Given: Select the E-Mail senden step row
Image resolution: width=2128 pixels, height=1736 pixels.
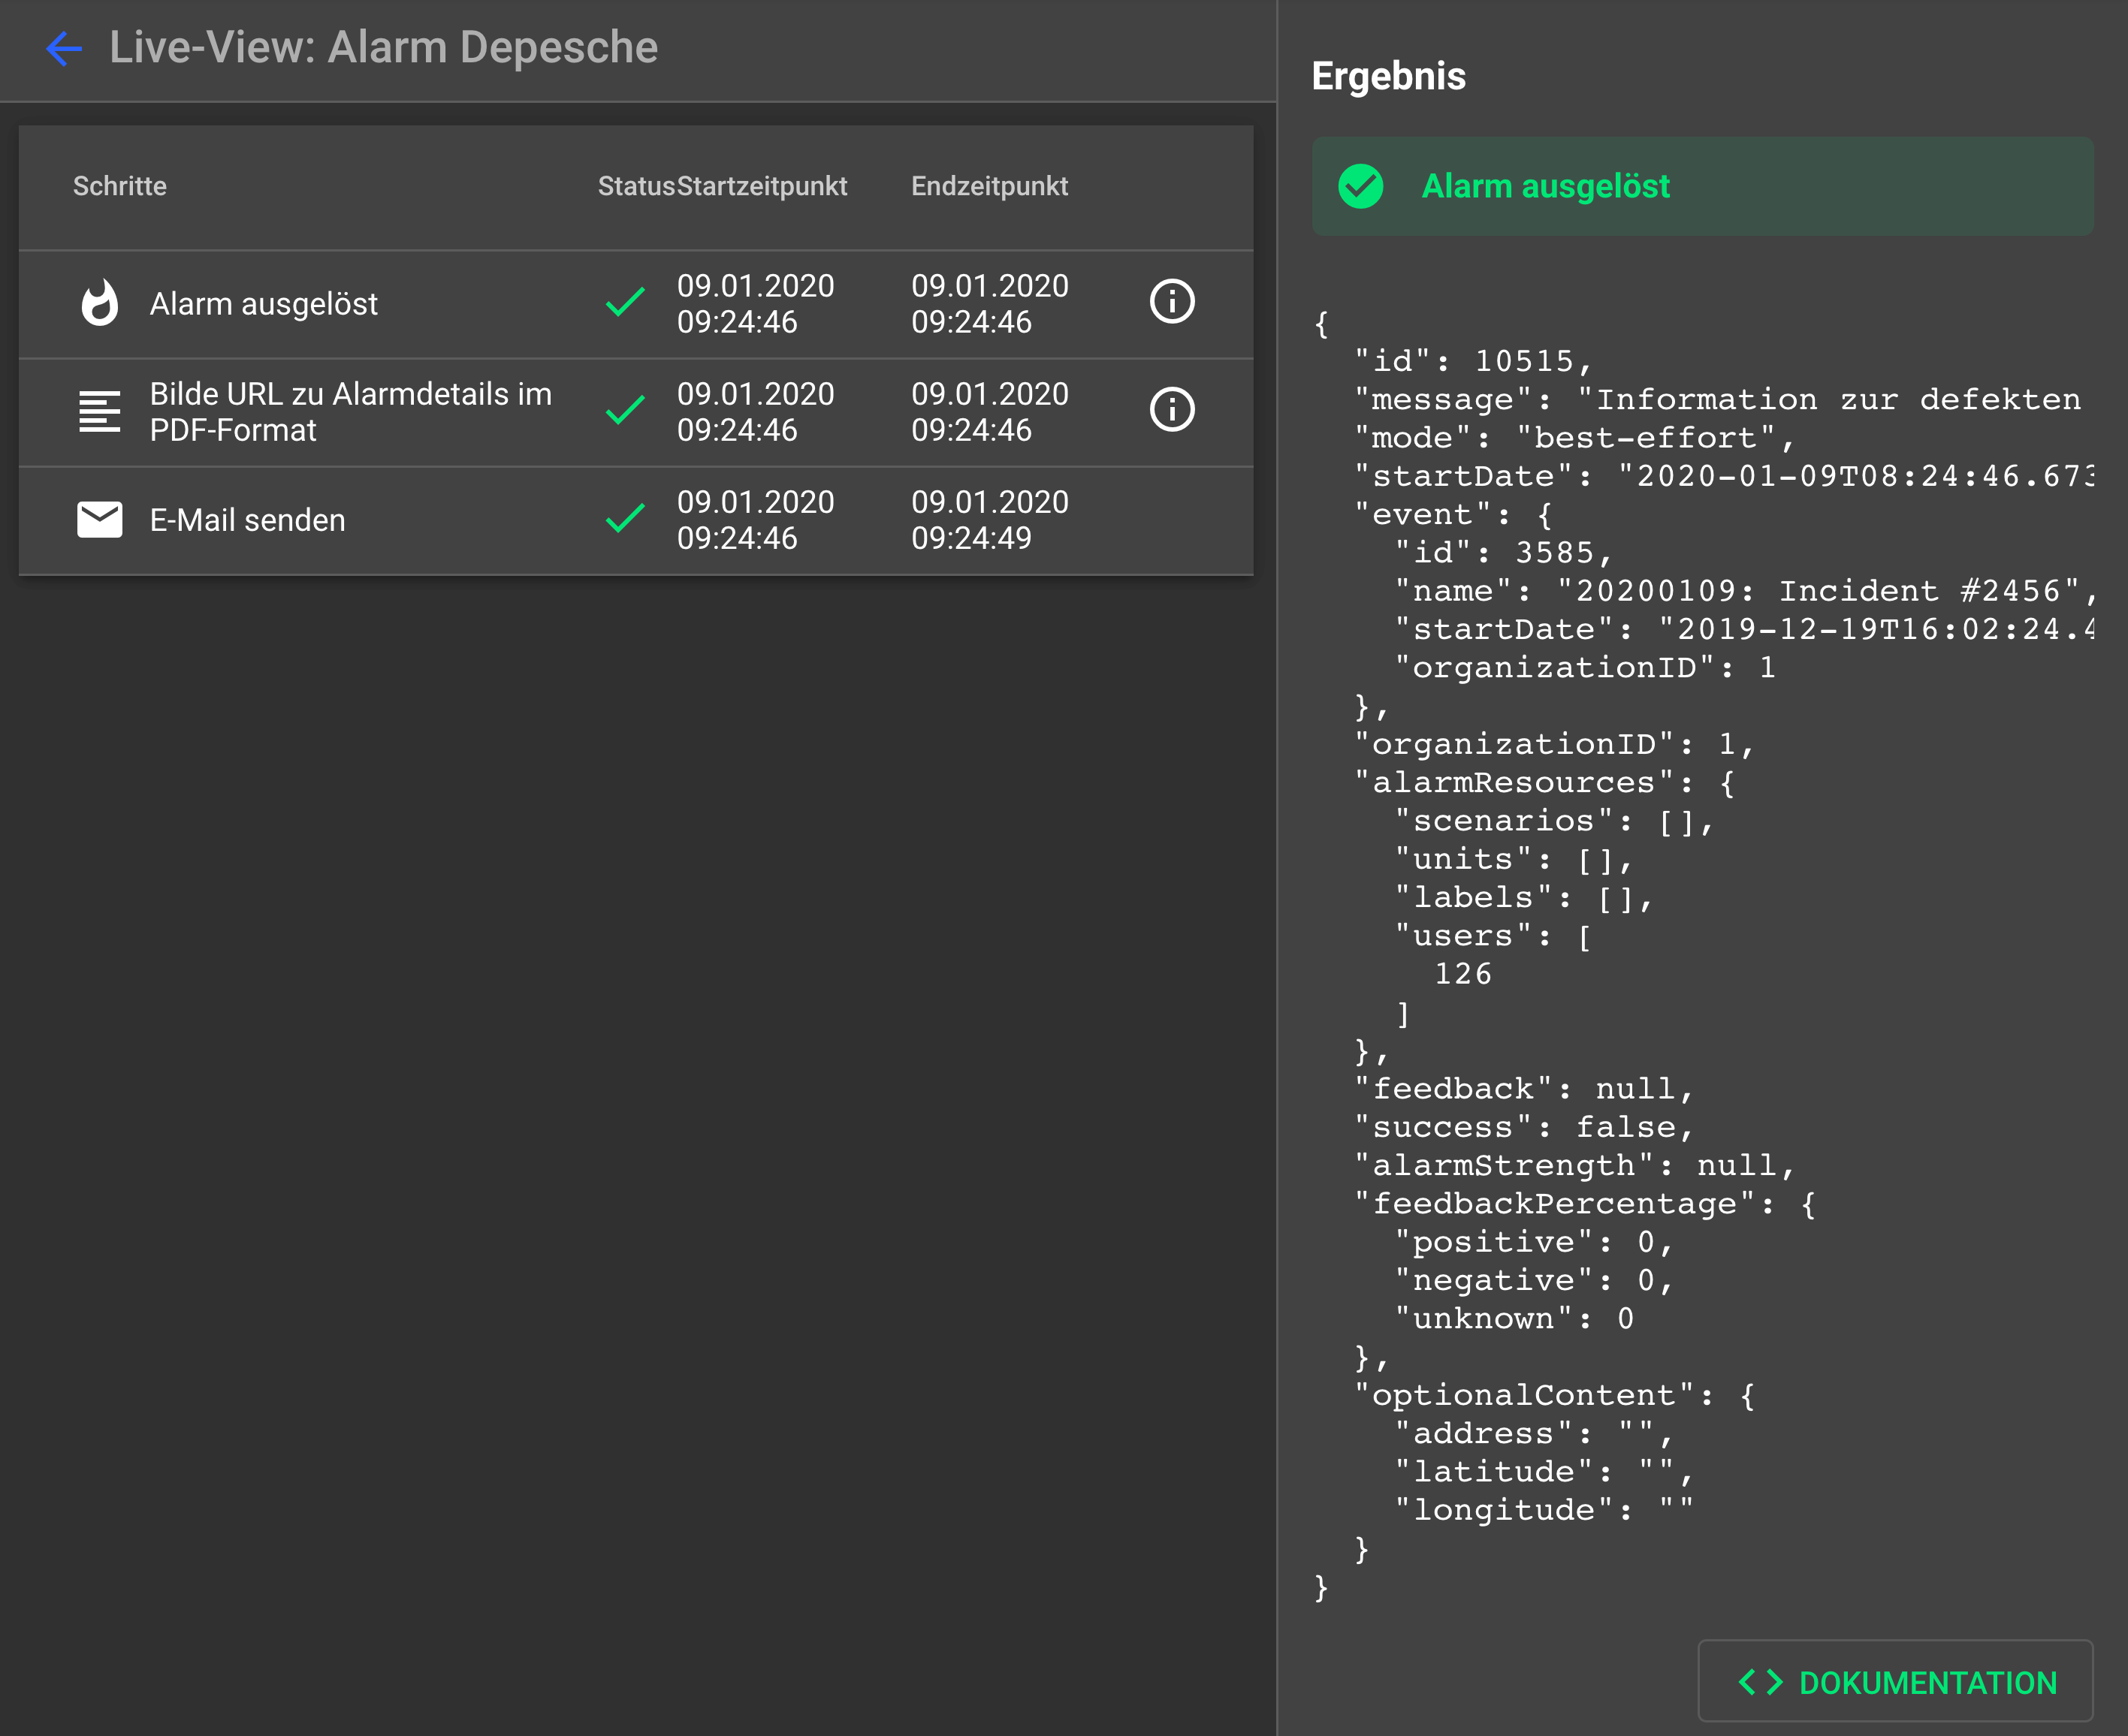Looking at the screenshot, I should pyautogui.click(x=247, y=520).
